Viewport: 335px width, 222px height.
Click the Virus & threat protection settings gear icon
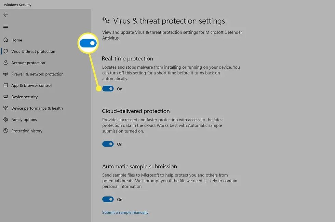106,20
